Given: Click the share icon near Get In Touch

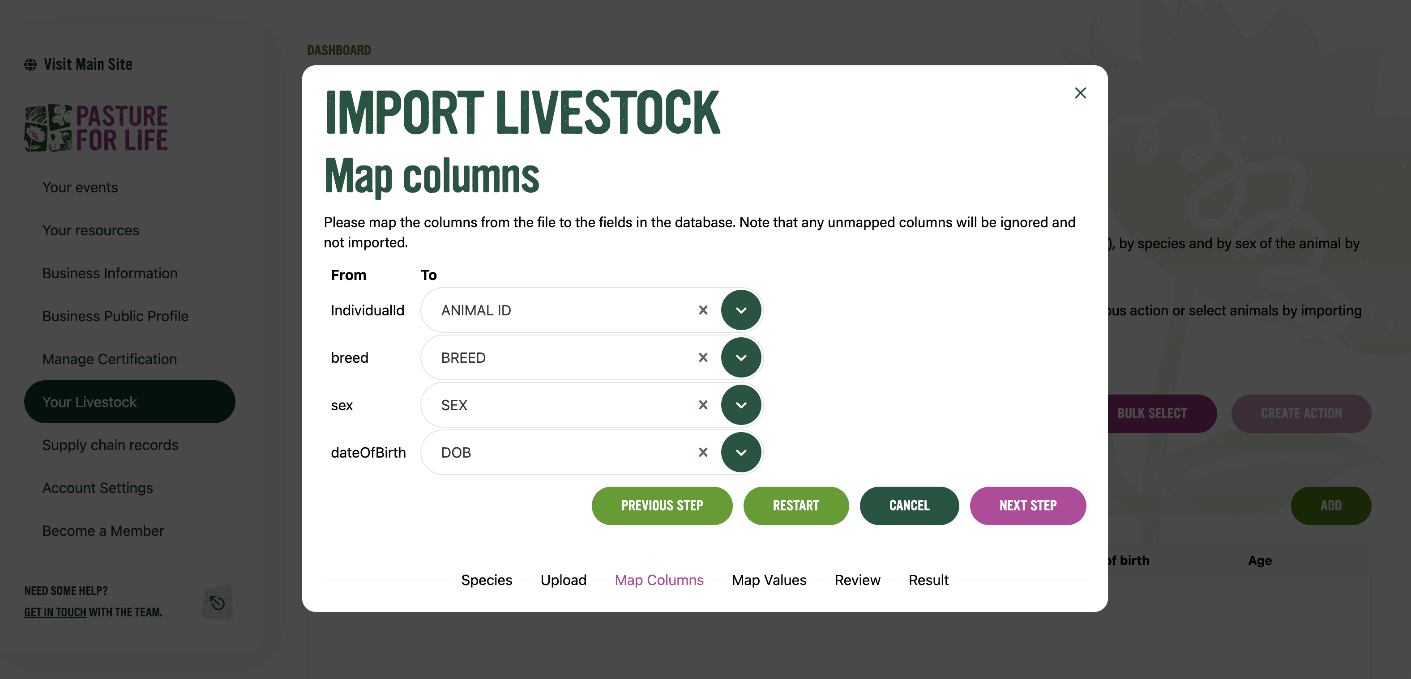Looking at the screenshot, I should (217, 602).
